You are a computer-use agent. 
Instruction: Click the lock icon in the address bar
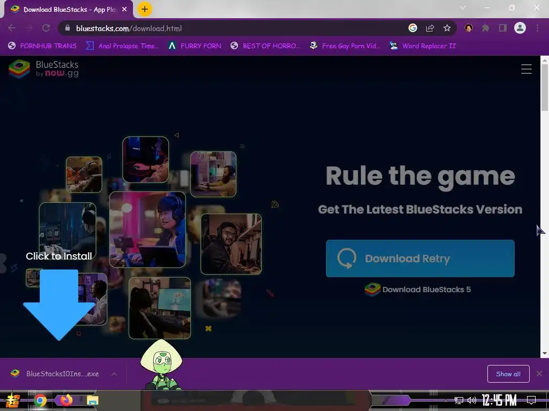pyautogui.click(x=68, y=28)
